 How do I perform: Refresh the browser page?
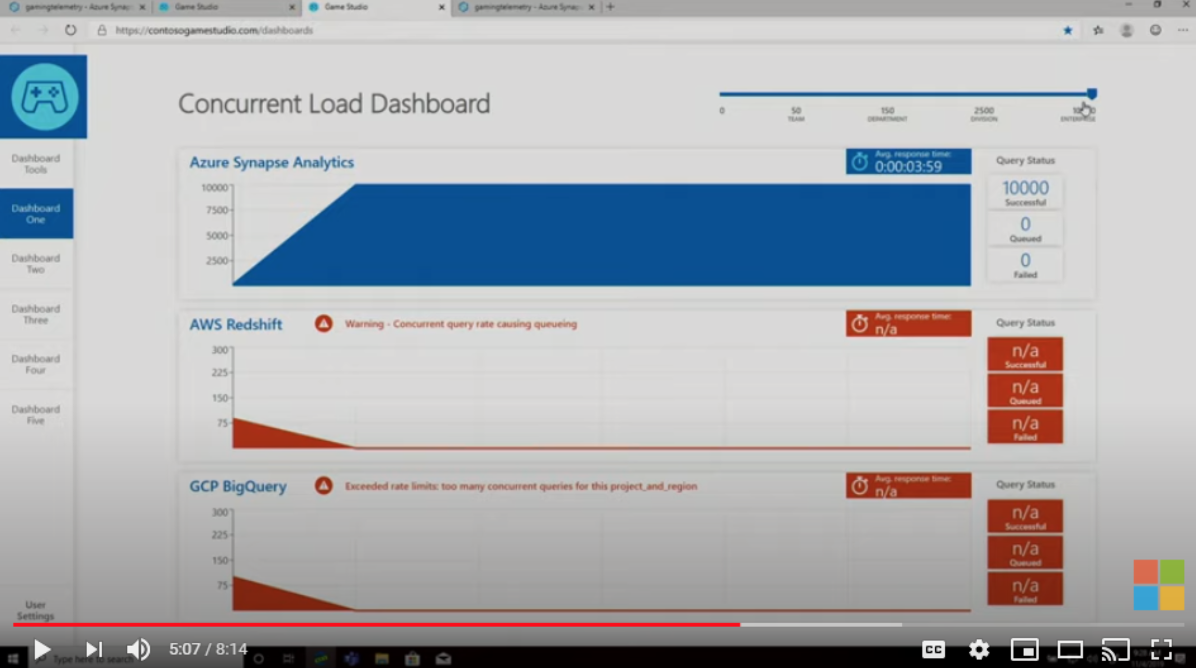click(71, 30)
